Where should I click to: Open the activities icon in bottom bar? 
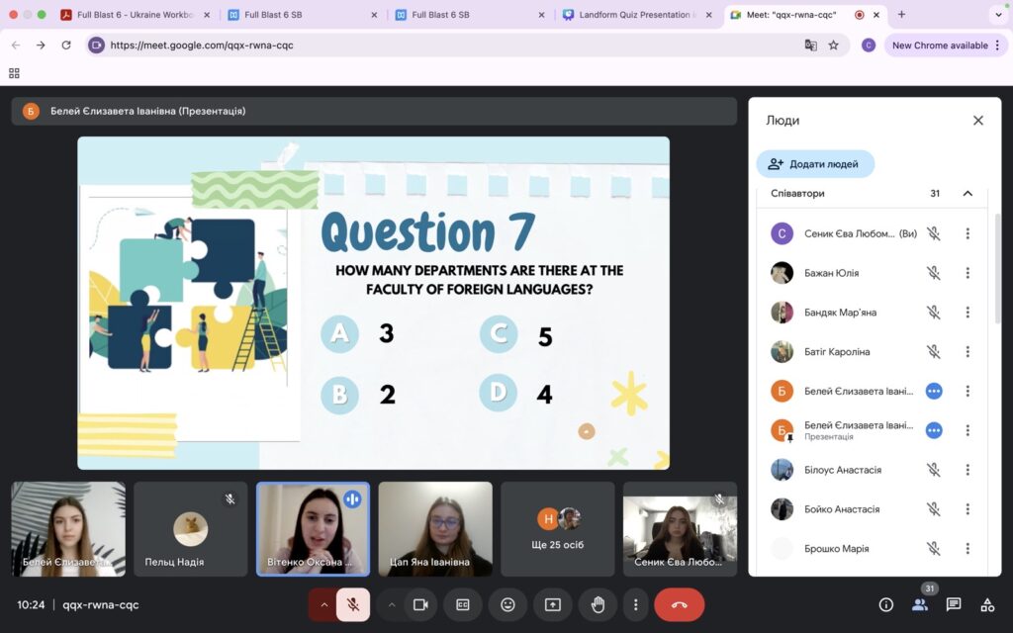987,604
